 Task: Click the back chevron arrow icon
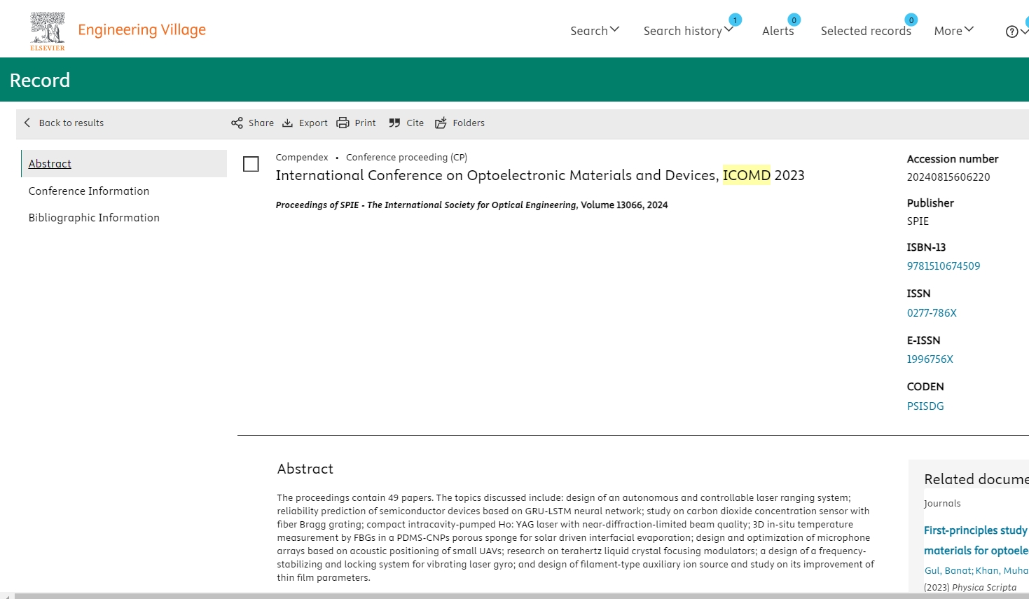pos(27,123)
